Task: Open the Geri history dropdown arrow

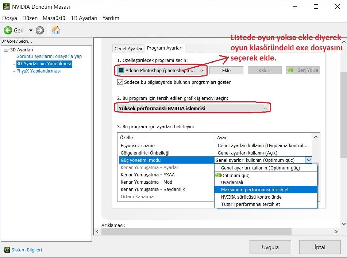Action: point(31,30)
